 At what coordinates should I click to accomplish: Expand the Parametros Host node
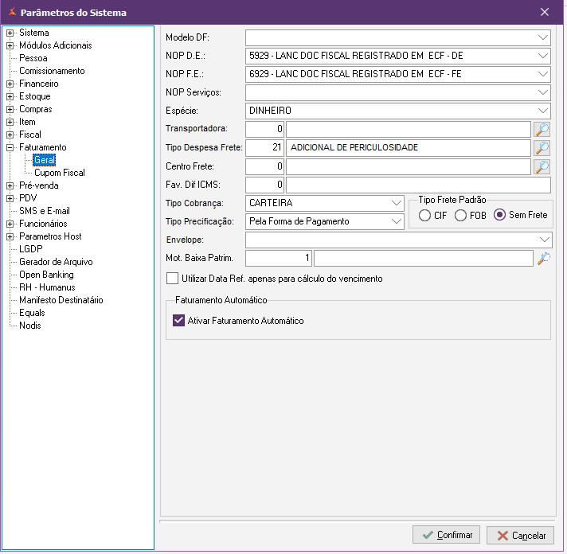[x=10, y=236]
